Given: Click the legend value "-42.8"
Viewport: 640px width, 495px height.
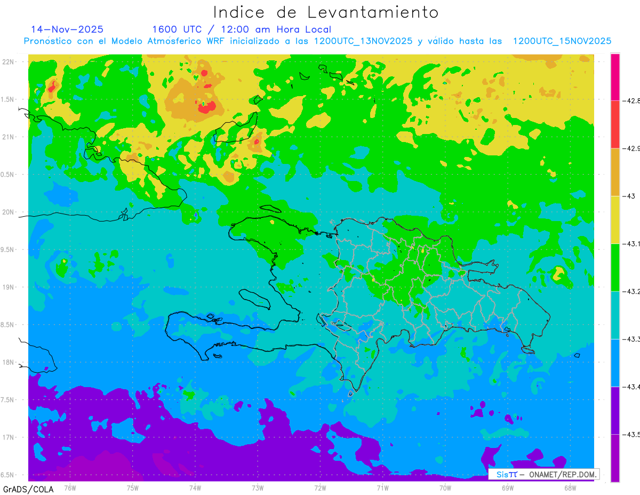Looking at the screenshot, I should pos(631,100).
